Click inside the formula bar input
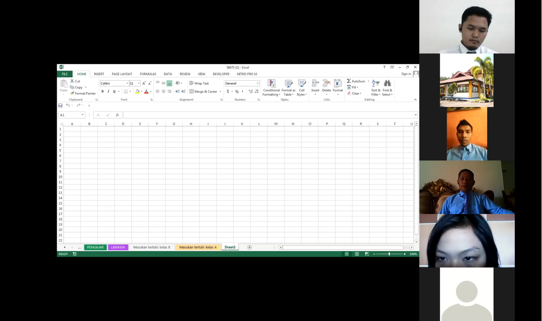 pos(268,115)
